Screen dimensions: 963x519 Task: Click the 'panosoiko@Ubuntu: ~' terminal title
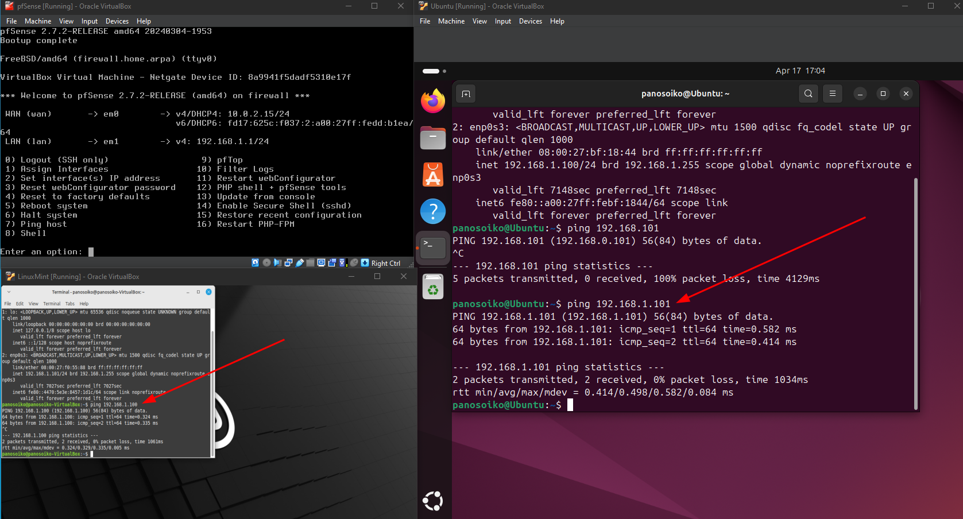click(x=685, y=94)
